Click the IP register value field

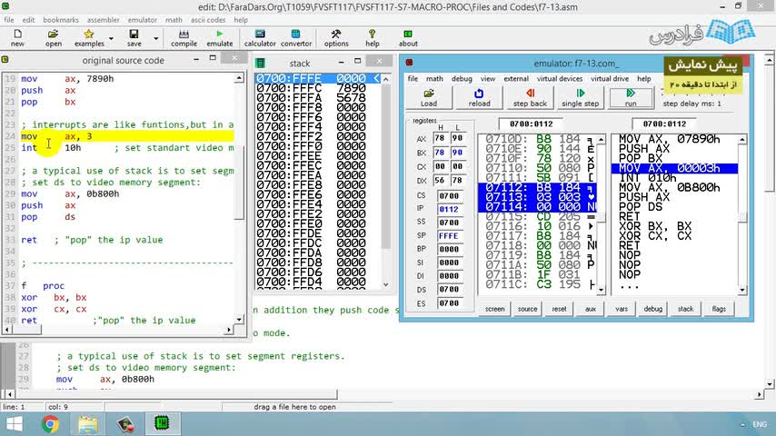(449, 208)
